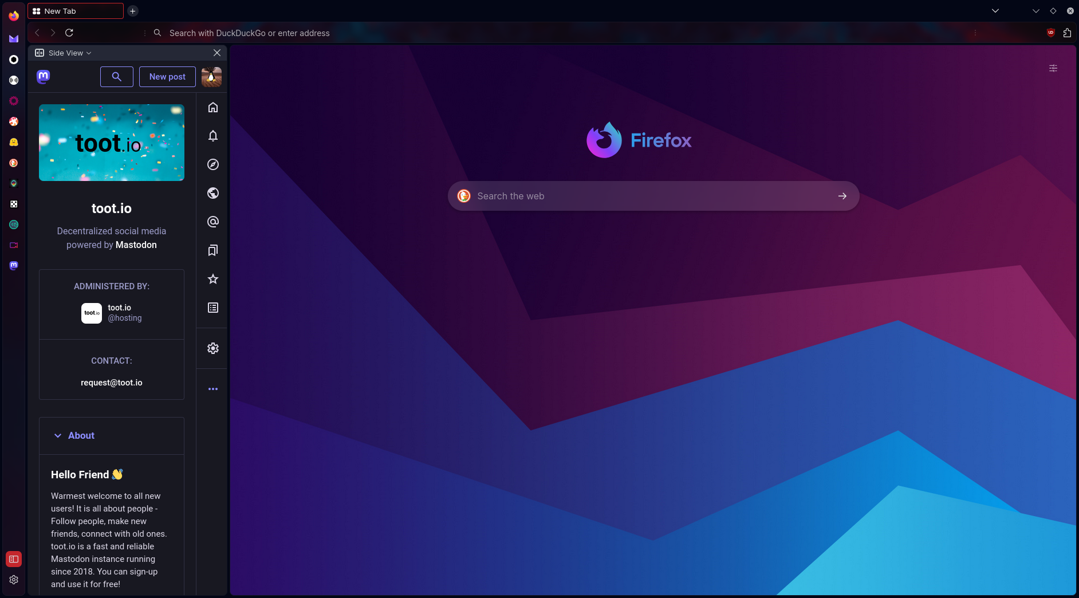
Task: Open the Lists icon in Mastodon
Action: [x=213, y=308]
